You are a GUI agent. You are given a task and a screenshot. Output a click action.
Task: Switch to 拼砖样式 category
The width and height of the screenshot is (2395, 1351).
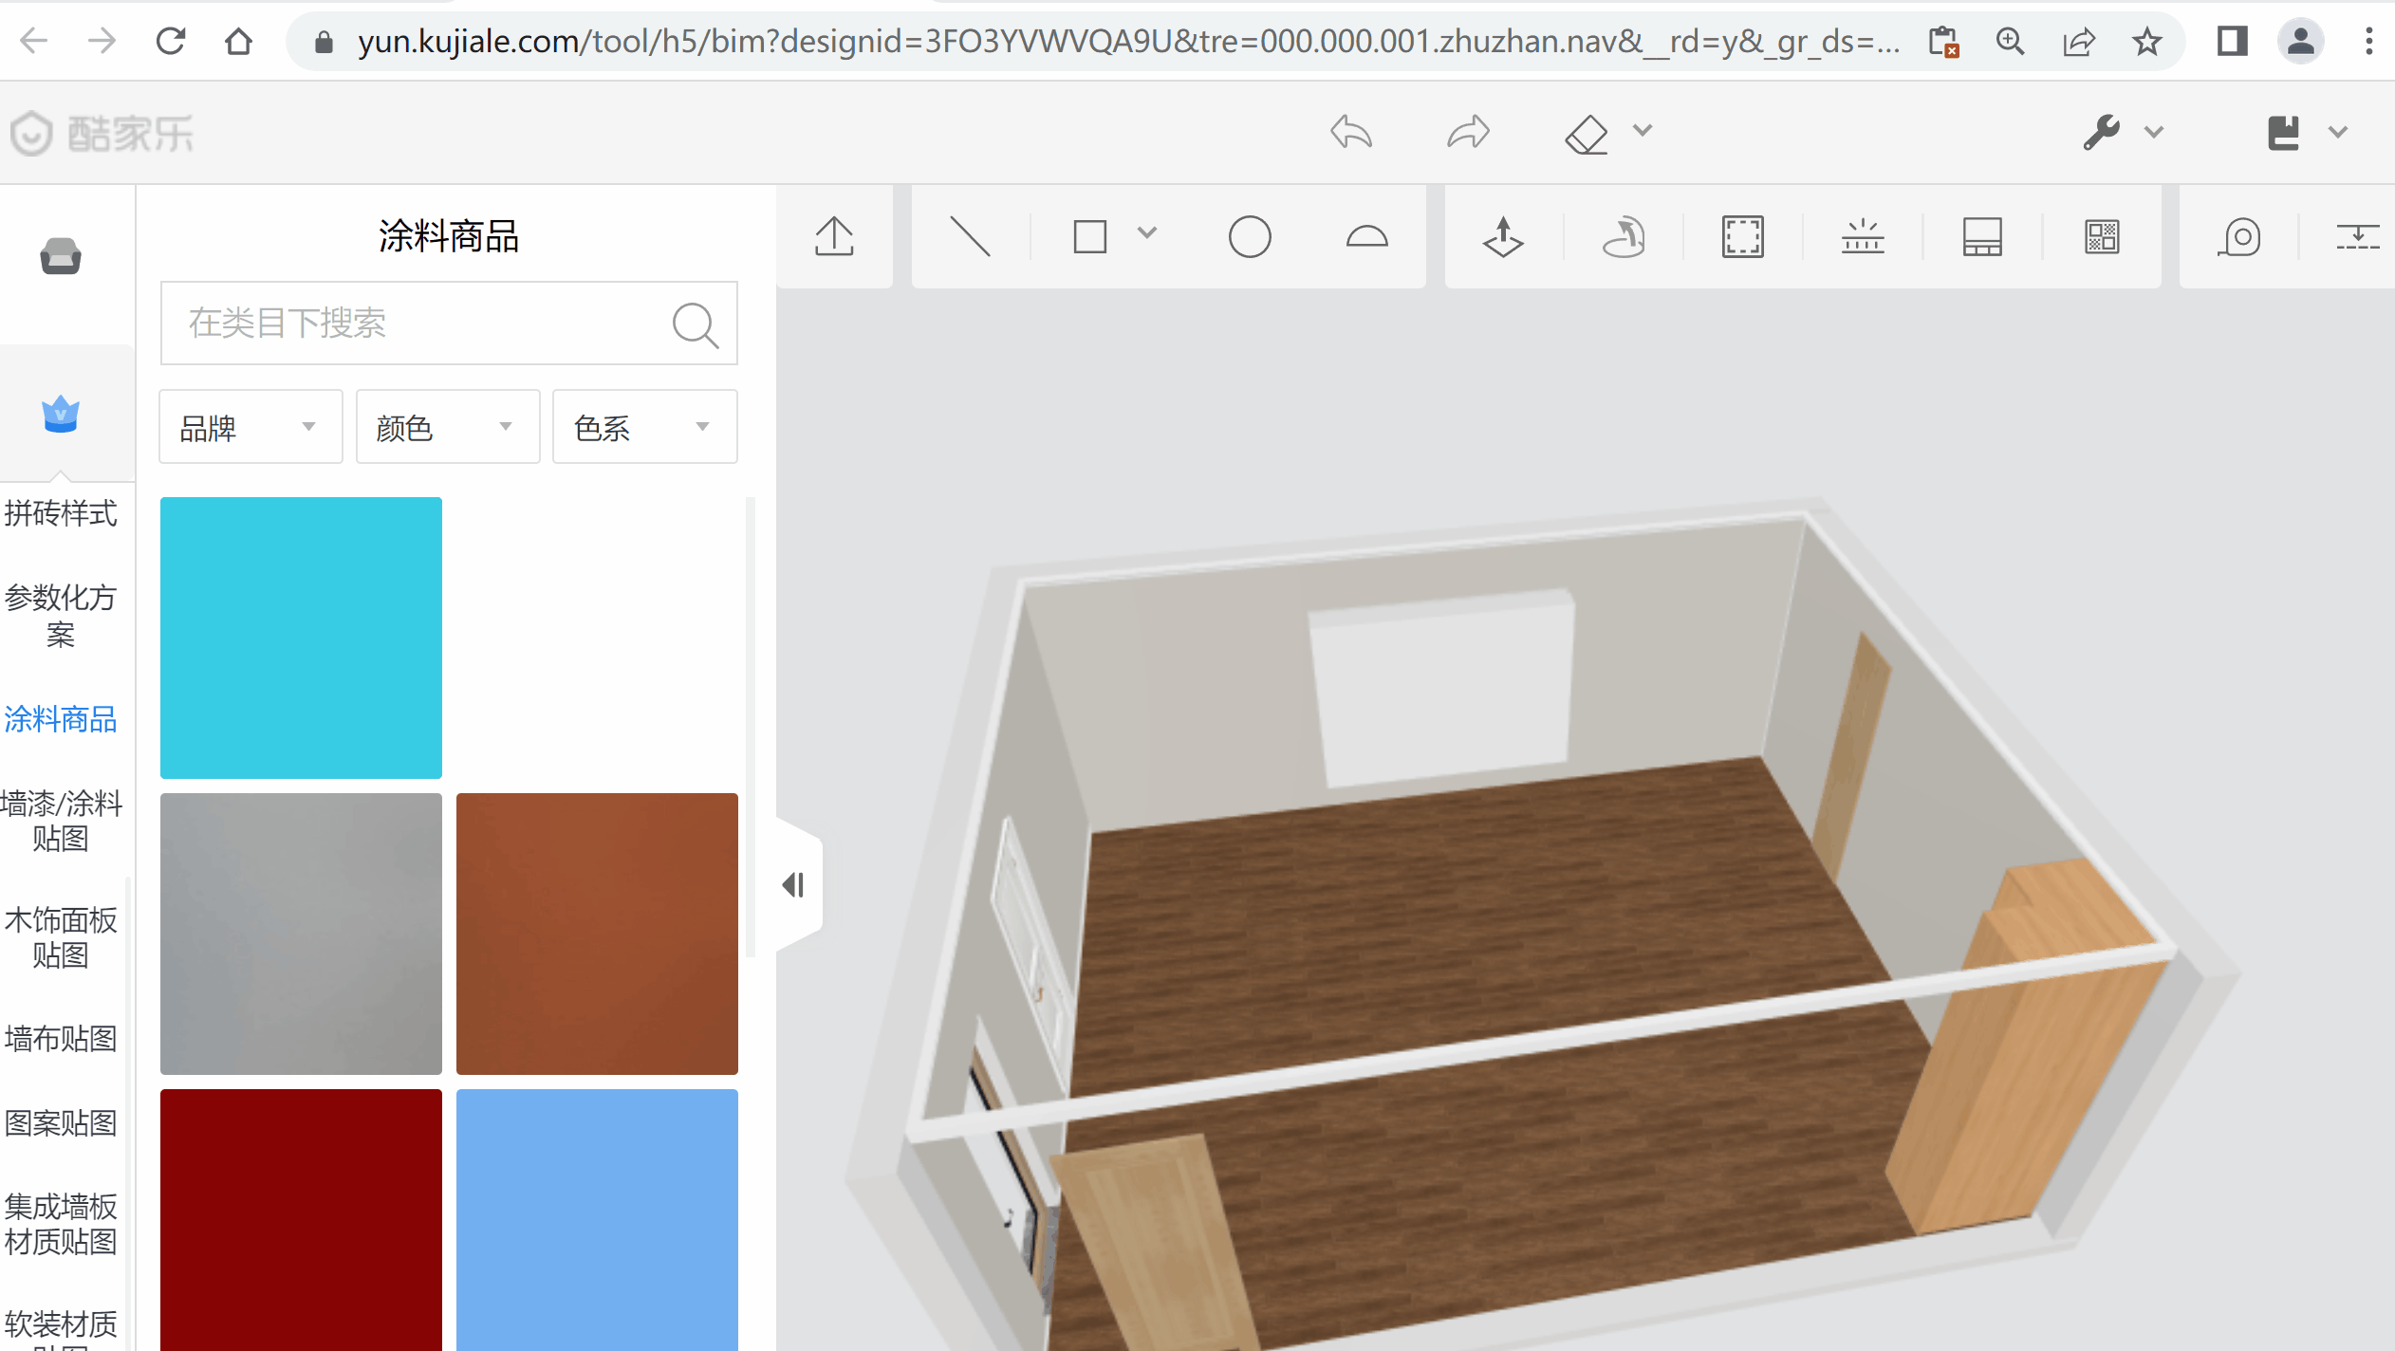[61, 513]
